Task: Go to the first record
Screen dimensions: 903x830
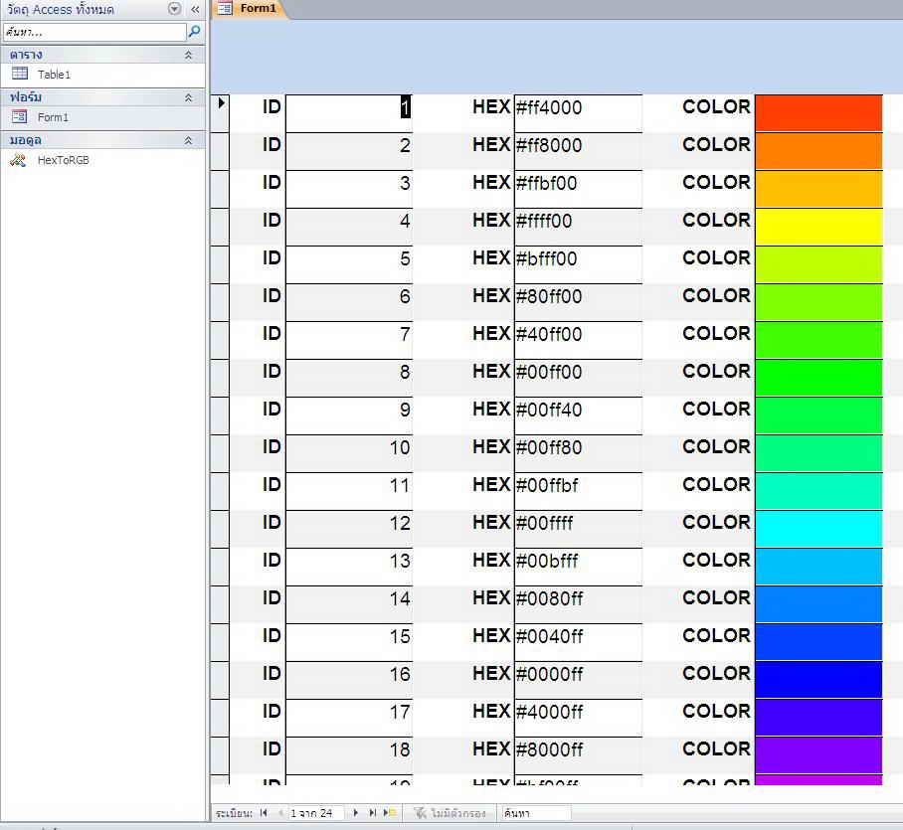Action: (264, 813)
